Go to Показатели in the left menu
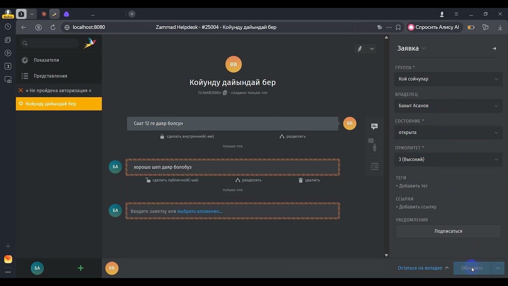This screenshot has height=286, width=508. [x=59, y=60]
